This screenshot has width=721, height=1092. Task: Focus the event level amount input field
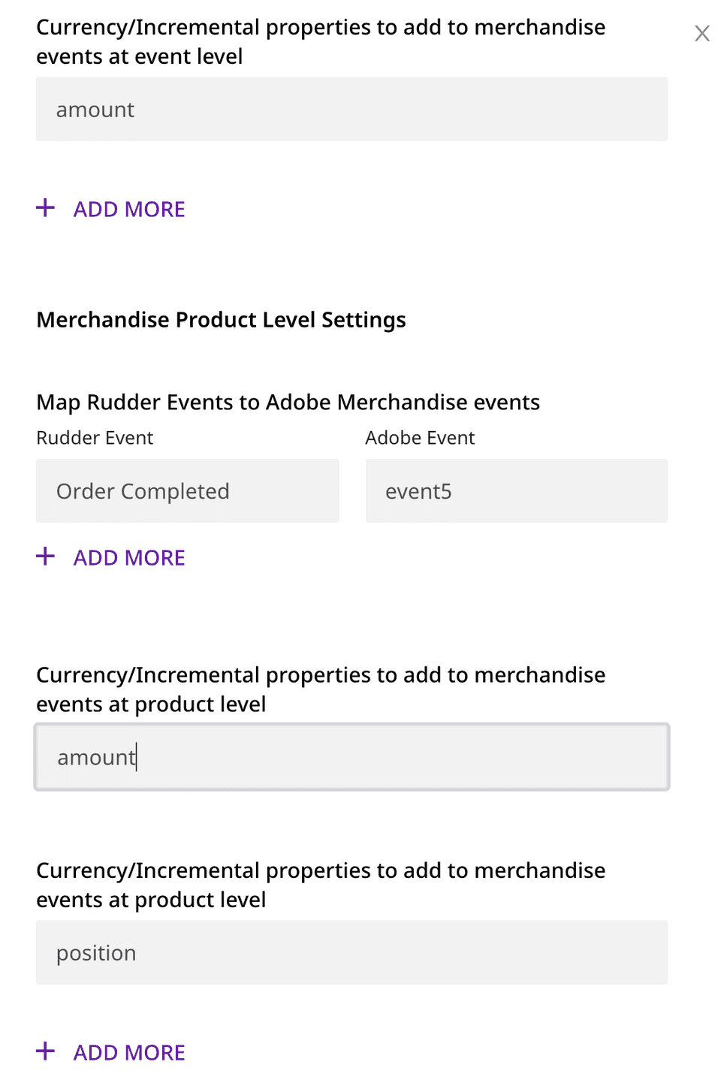click(351, 110)
